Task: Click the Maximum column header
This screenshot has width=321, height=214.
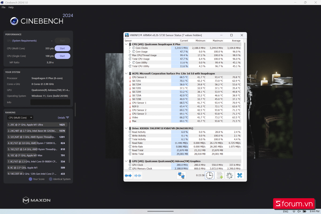Action: (215, 41)
